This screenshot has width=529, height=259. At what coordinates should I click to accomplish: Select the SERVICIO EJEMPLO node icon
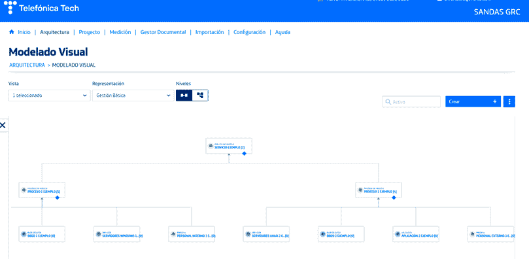point(211,146)
